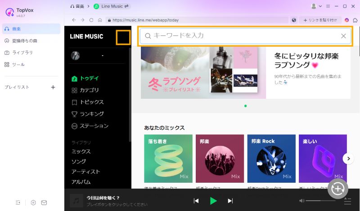Show more mixes with the right arrow
360x211 pixels.
(348, 158)
